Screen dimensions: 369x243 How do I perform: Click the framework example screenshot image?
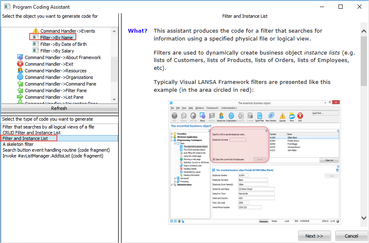[x=255, y=162]
